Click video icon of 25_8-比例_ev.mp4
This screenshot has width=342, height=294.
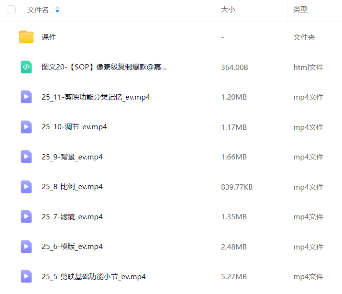click(x=26, y=187)
